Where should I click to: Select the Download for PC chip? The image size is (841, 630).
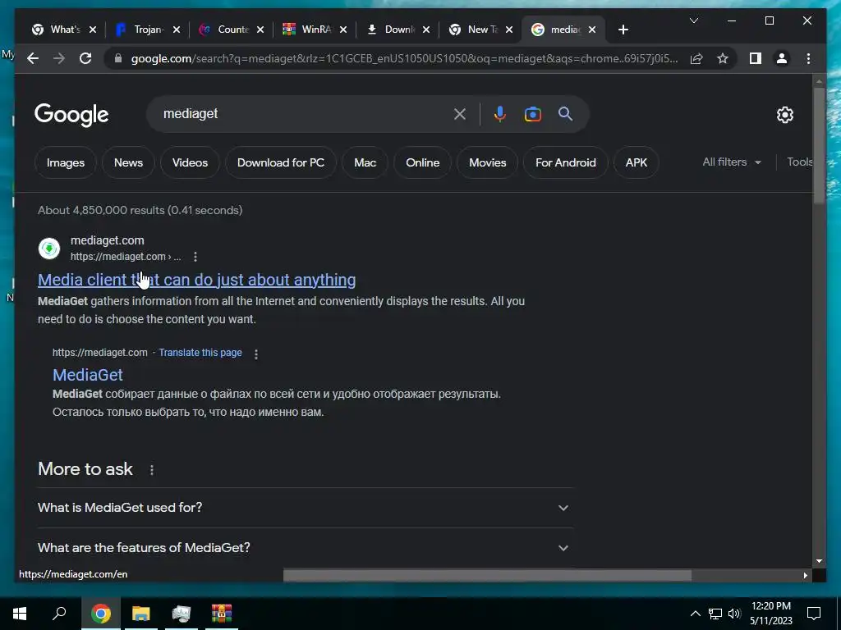[281, 162]
